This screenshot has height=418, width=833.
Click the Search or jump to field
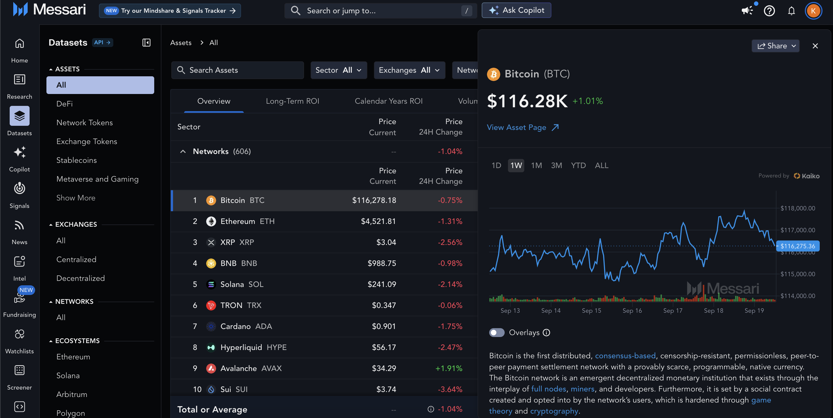tap(381, 11)
